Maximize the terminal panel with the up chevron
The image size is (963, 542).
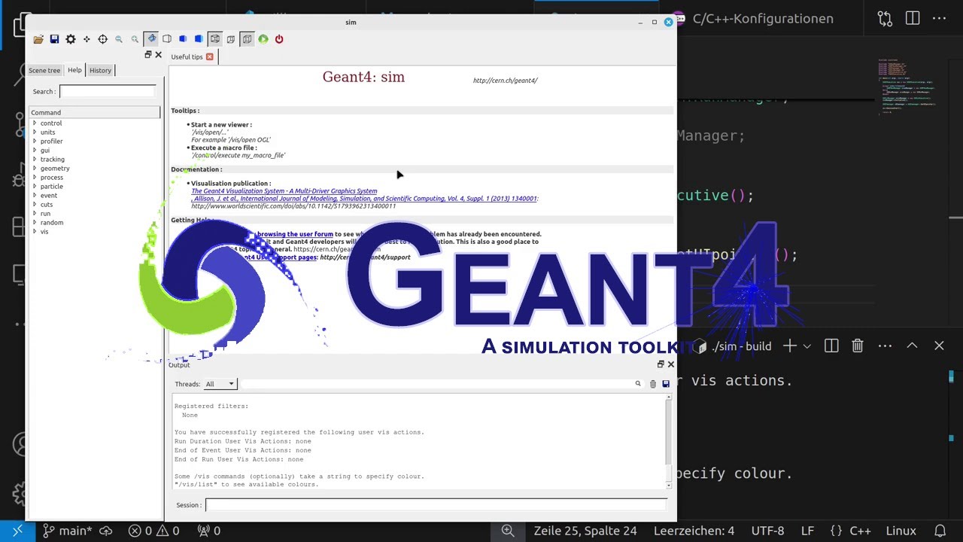pyautogui.click(x=912, y=346)
